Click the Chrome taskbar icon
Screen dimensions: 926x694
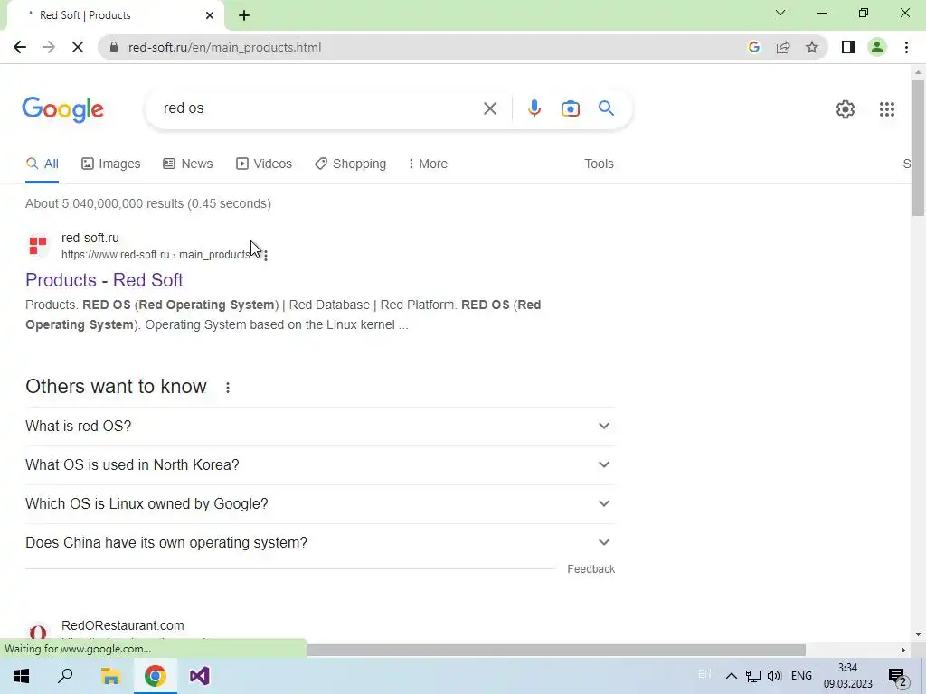(155, 676)
